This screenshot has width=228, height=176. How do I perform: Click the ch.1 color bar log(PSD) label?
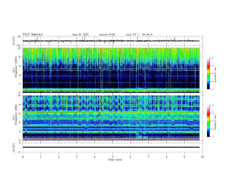pos(216,75)
